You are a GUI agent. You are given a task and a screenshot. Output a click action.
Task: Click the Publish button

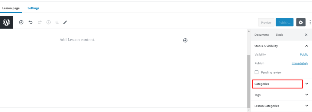[x=285, y=22]
